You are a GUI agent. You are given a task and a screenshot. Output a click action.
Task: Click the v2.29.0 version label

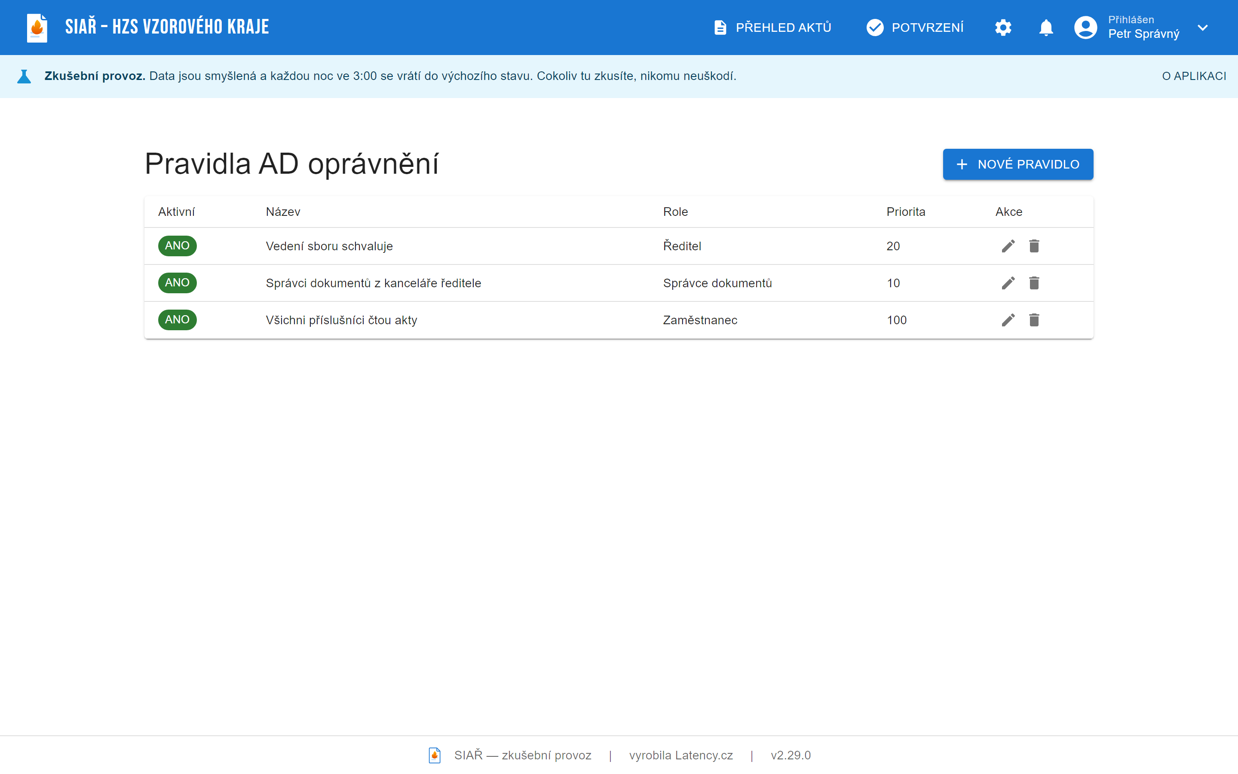(791, 756)
